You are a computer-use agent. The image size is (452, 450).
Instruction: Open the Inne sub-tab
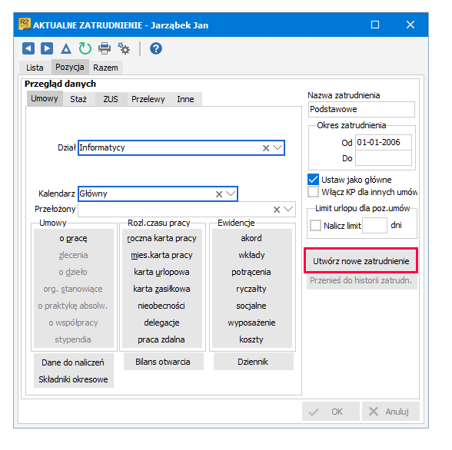coord(185,99)
